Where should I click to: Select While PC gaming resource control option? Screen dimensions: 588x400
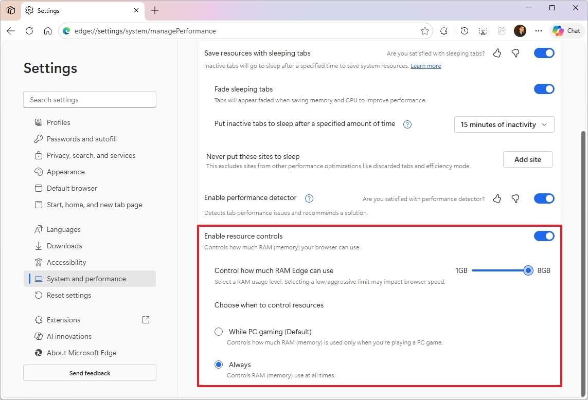(x=219, y=332)
